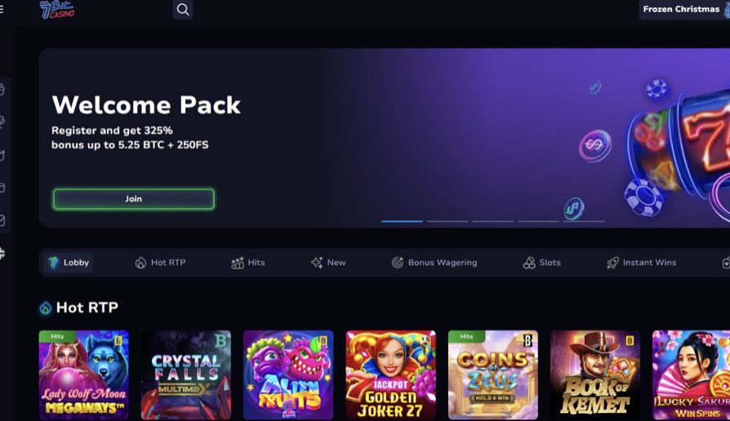Image resolution: width=730 pixels, height=421 pixels.
Task: Join via the Welcome Pack button
Action: [x=134, y=199]
